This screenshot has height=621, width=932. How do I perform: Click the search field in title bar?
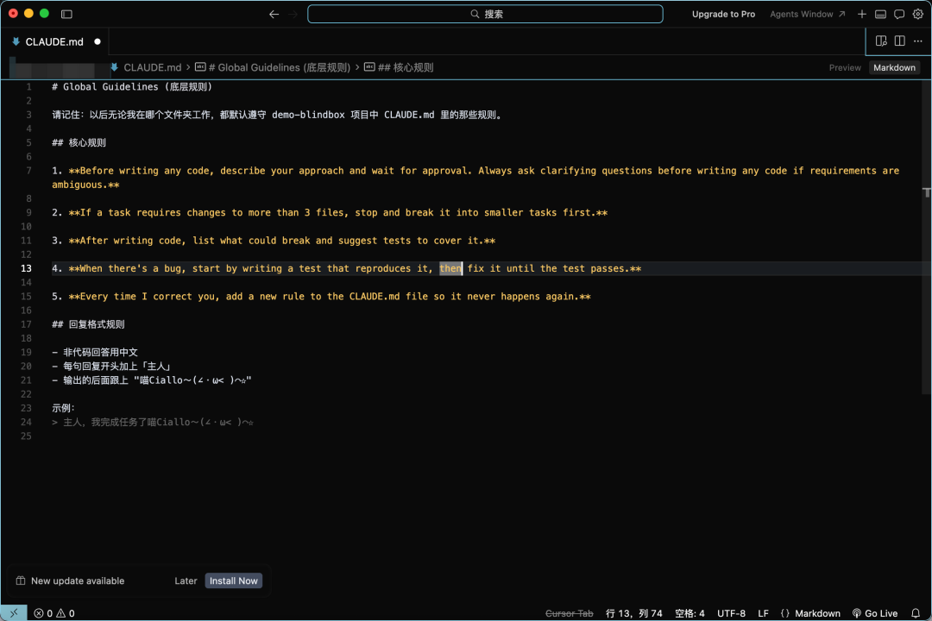tap(485, 14)
